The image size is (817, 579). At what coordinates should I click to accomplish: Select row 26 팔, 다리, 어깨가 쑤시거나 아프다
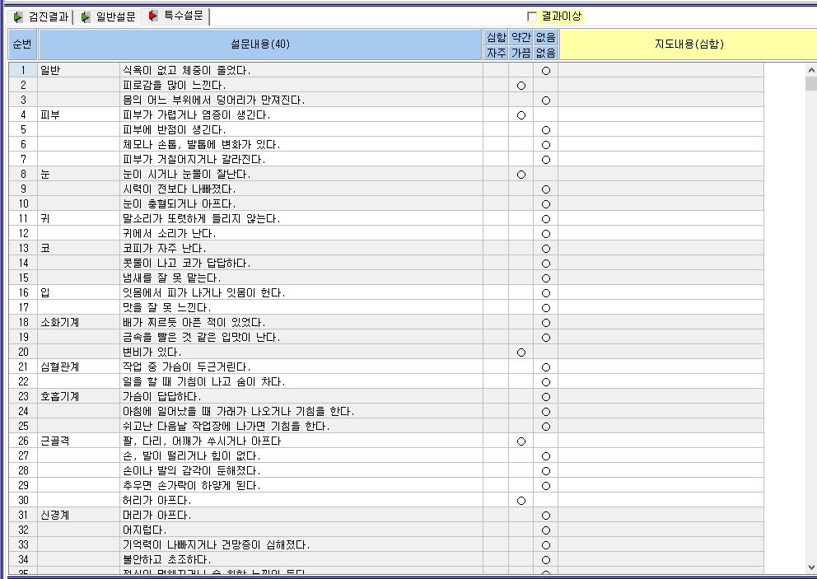pos(386,441)
